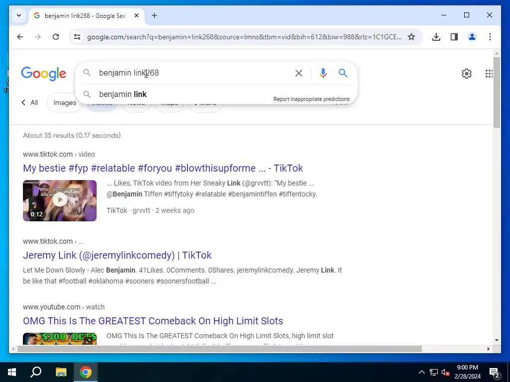Clear the Google search box
Screen dimensions: 510x382
point(299,73)
